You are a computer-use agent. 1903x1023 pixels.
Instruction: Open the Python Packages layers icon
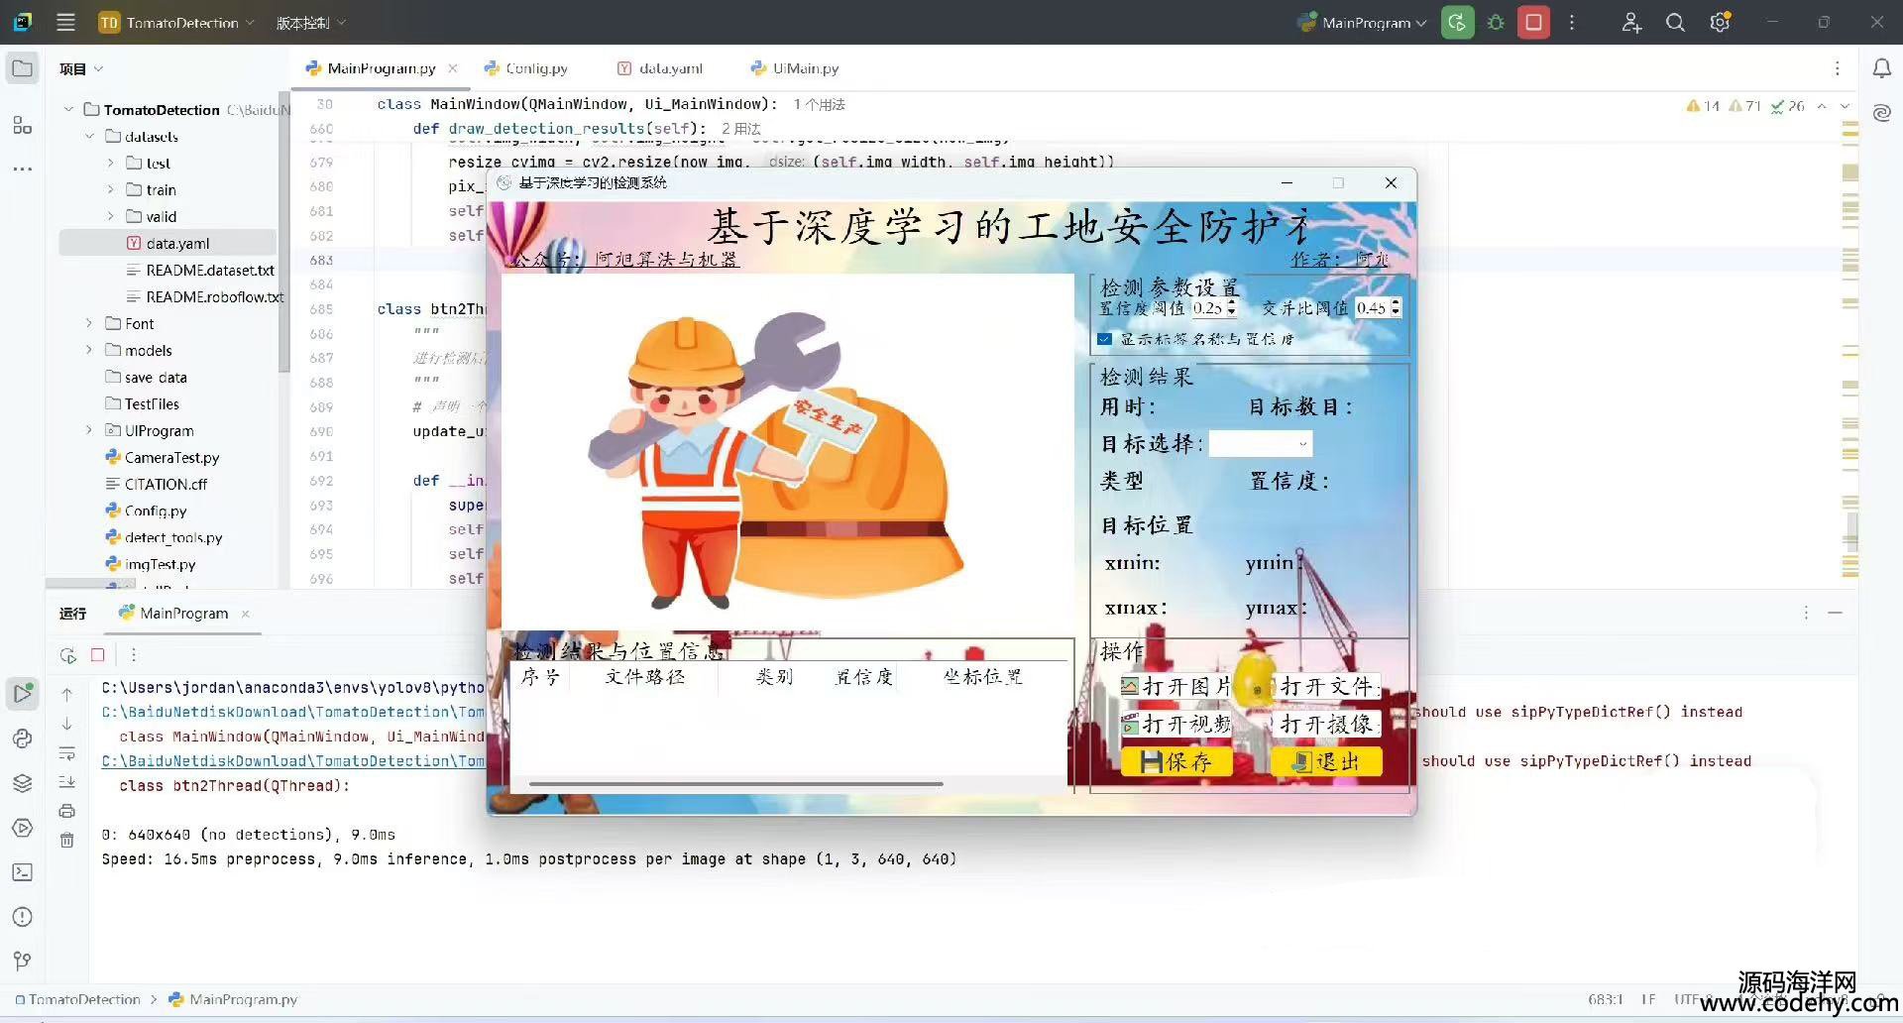click(22, 783)
